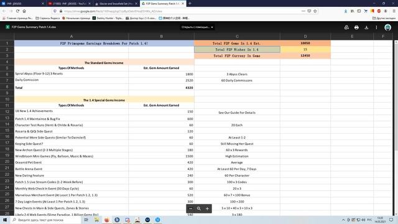The width and height of the screenshot is (398, 224).
Task: Open the Windows Start menu
Action: (x=5, y=220)
